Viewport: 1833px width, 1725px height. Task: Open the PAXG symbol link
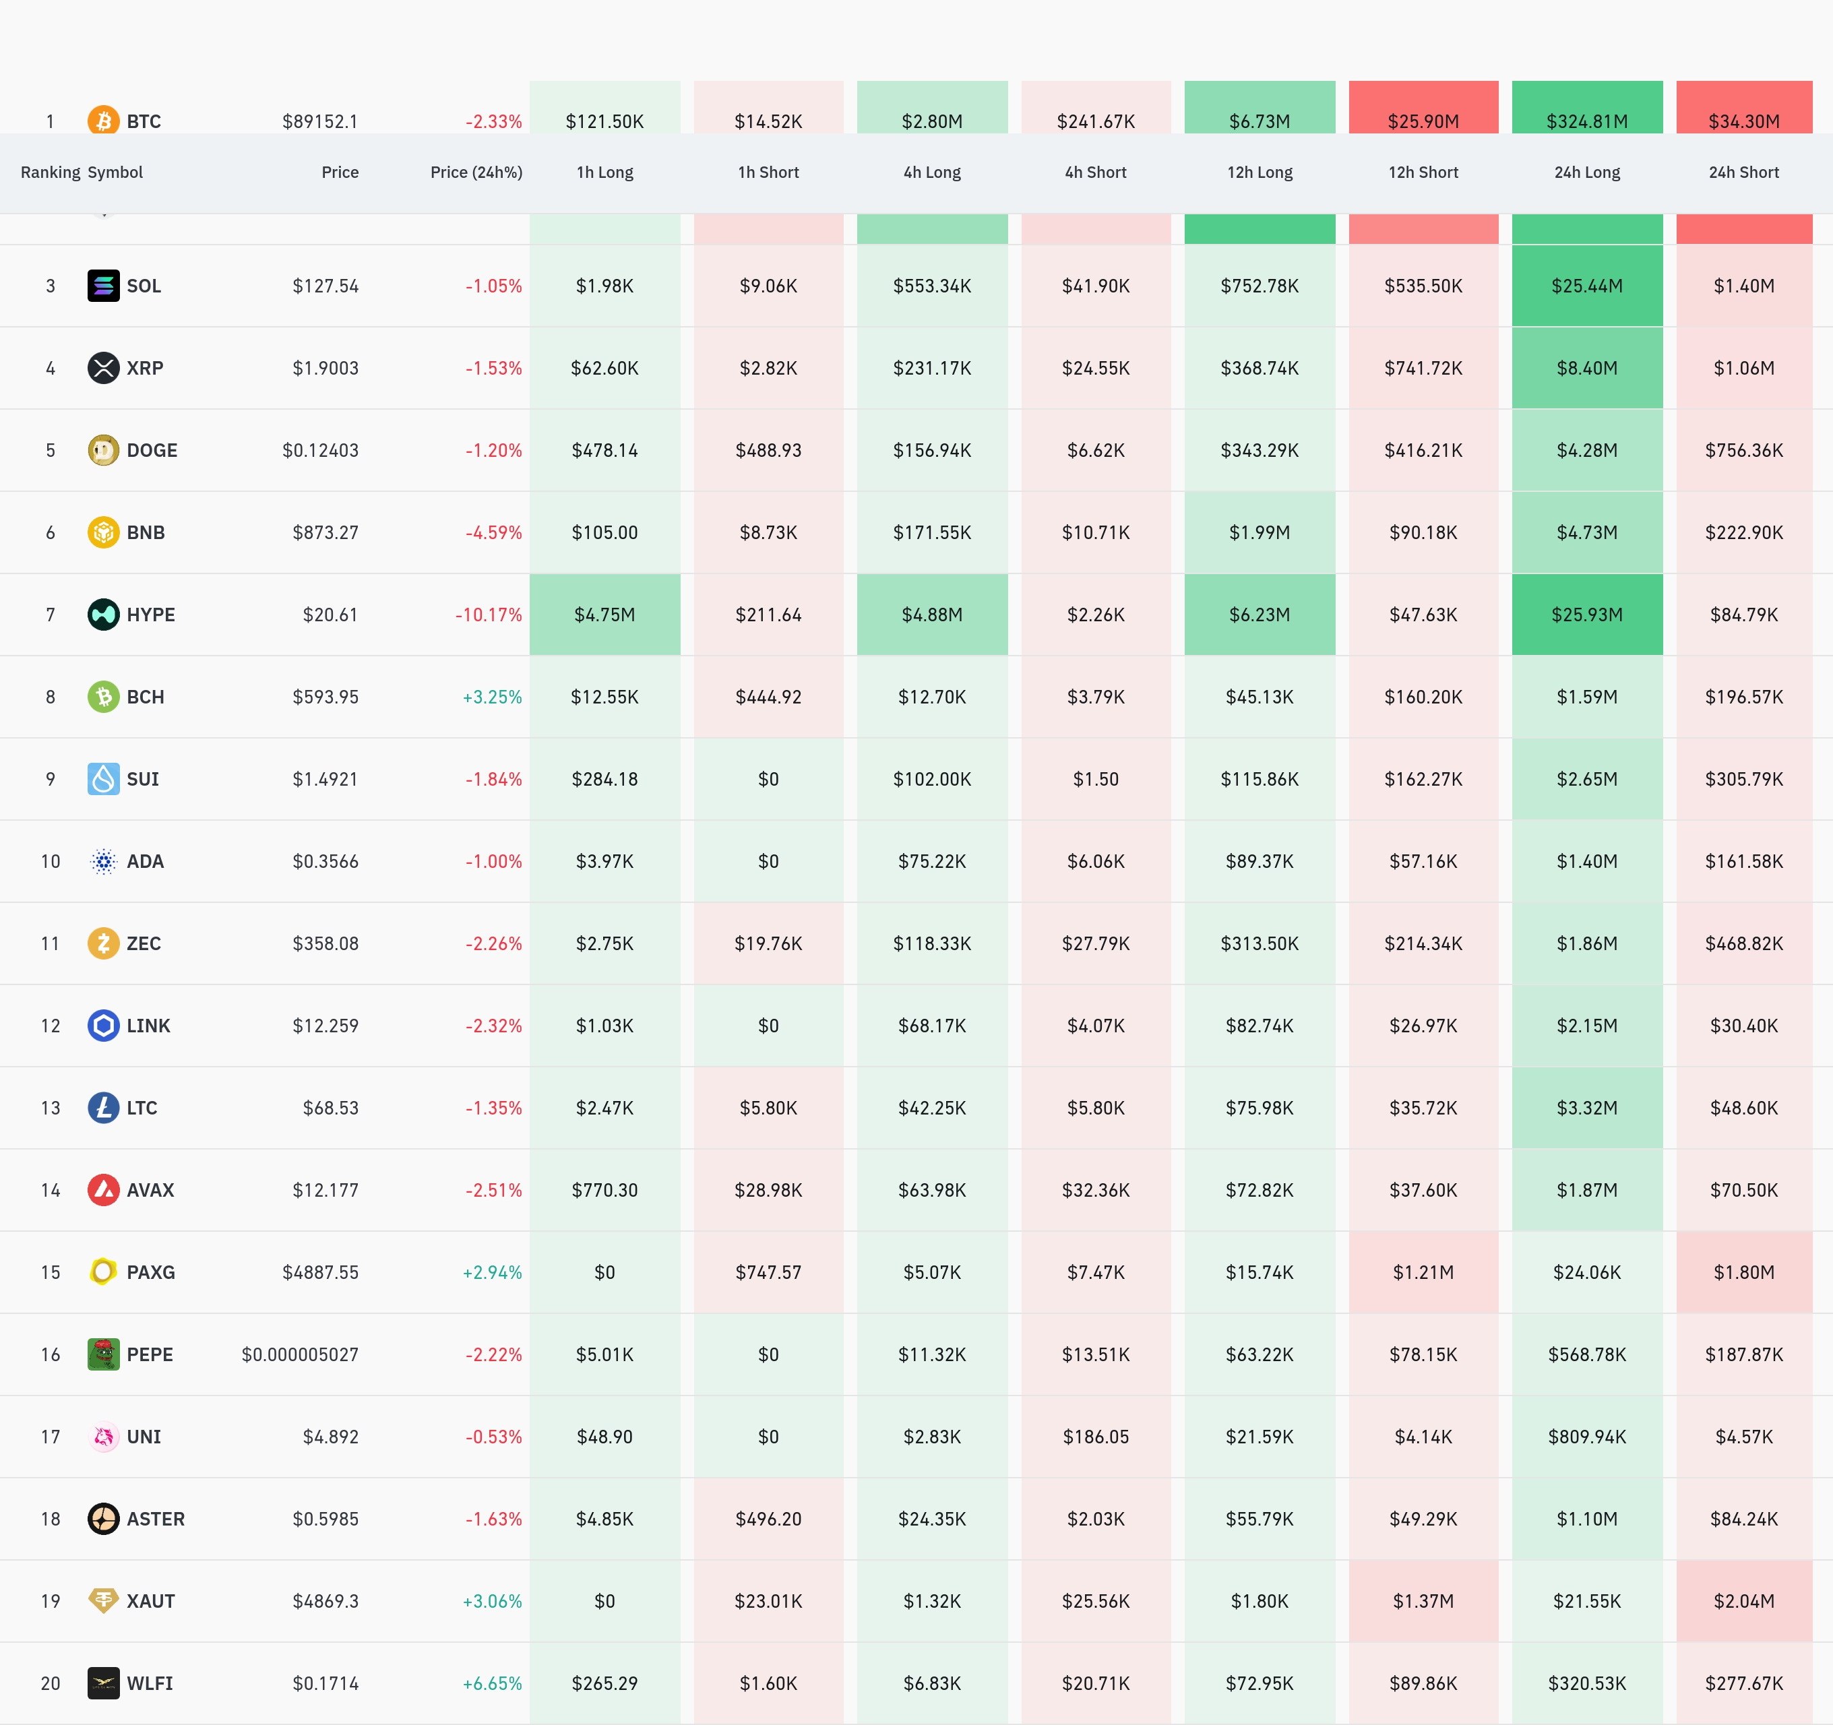coord(150,1272)
